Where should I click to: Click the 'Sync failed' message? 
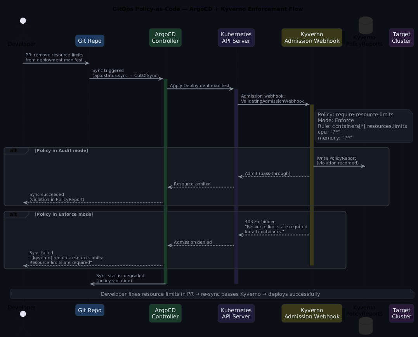[66, 258]
